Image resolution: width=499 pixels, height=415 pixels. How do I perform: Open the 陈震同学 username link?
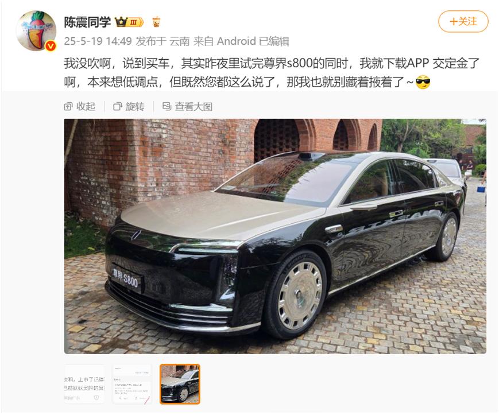[x=87, y=22]
